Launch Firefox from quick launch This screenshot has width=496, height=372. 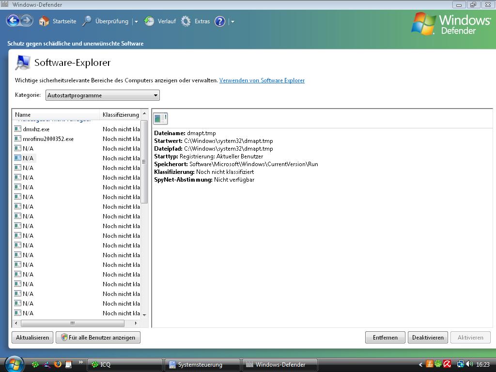tap(58, 365)
